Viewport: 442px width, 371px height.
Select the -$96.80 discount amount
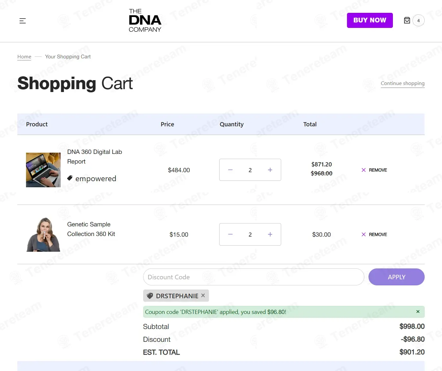tap(412, 339)
